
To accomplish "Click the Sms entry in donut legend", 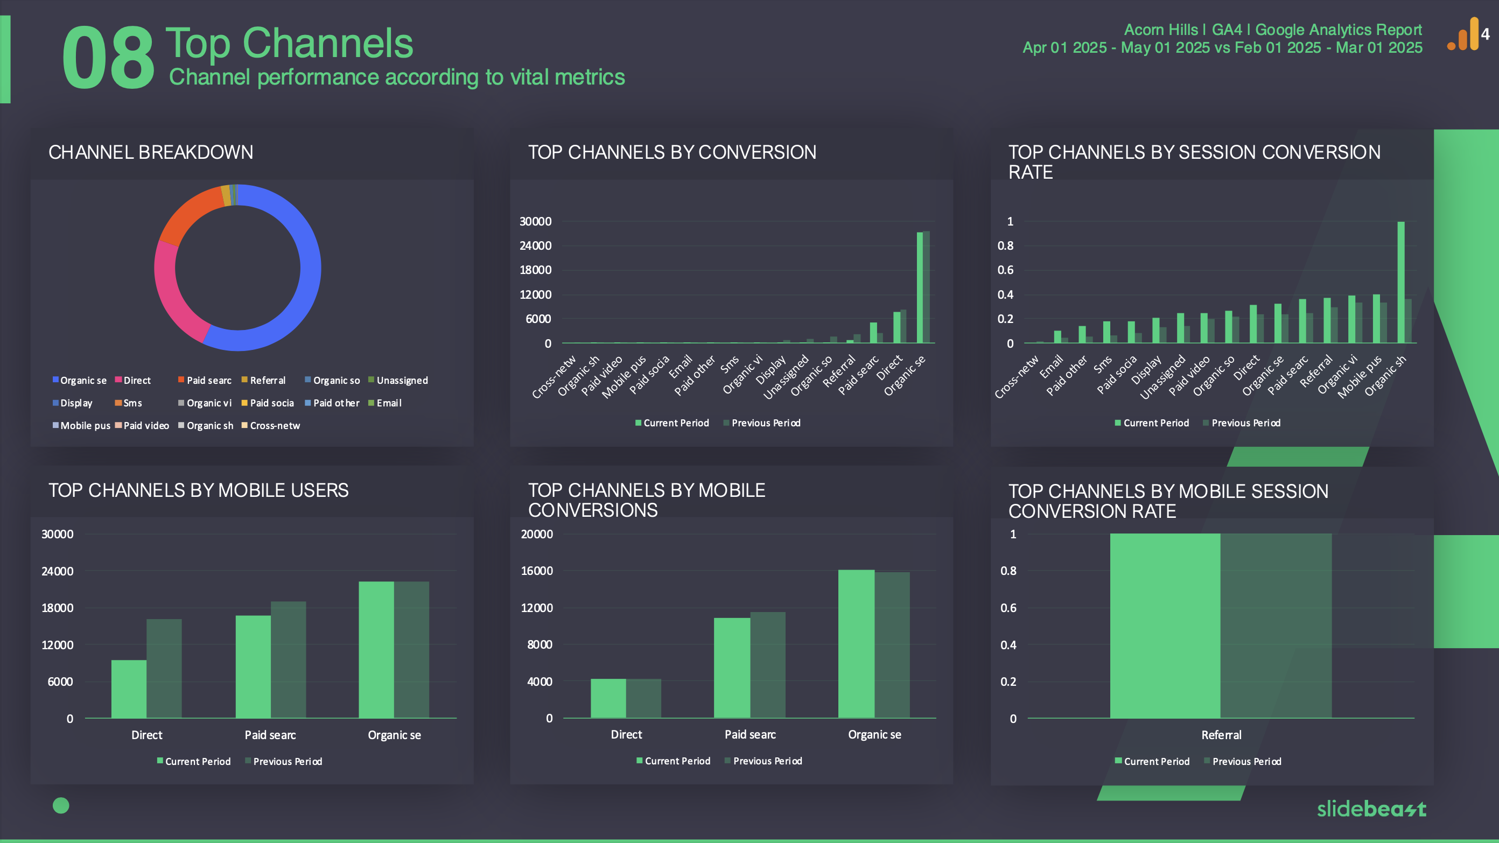I will click(x=128, y=403).
